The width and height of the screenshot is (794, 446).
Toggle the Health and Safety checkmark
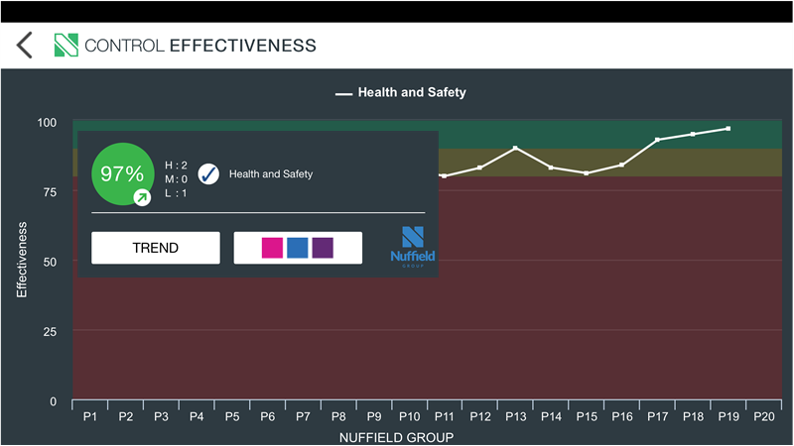pyautogui.click(x=208, y=174)
